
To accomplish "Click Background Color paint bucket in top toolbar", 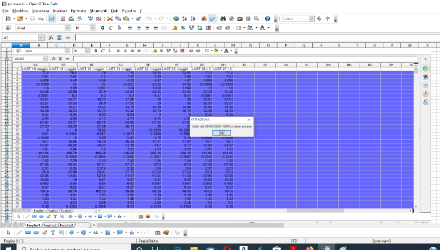I will tap(250, 27).
